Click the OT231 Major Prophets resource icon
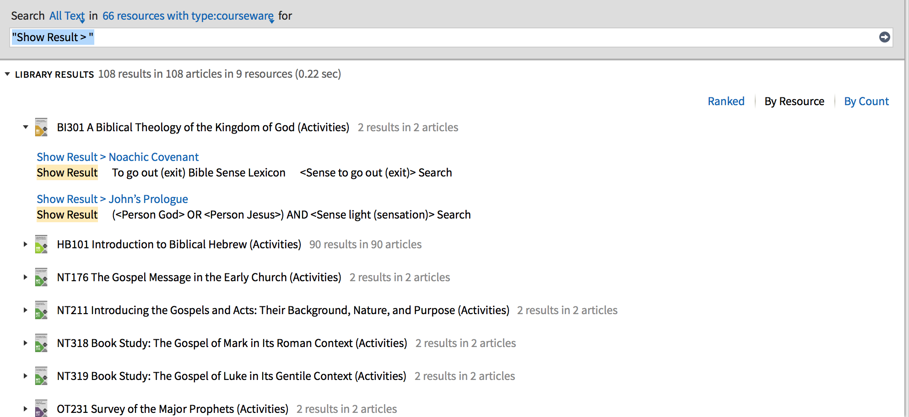Screen dimensions: 909x417 click(41, 408)
